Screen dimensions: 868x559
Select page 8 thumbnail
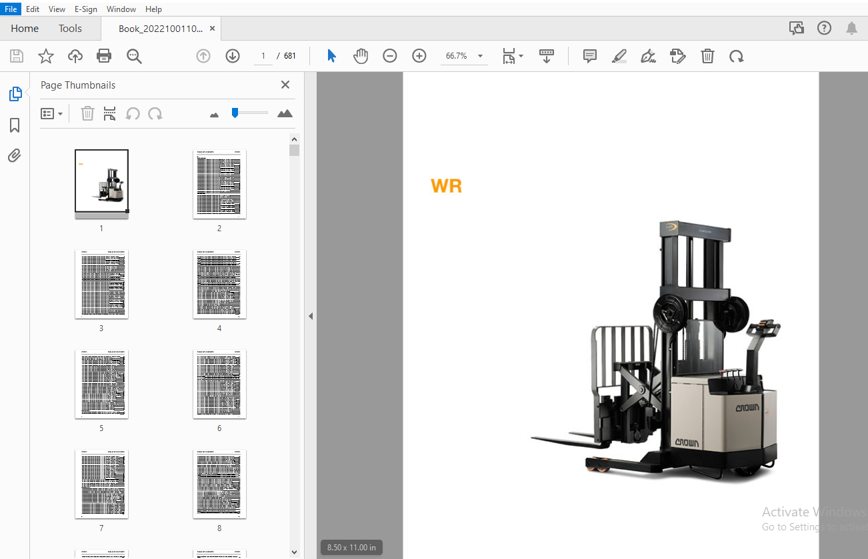tap(219, 484)
